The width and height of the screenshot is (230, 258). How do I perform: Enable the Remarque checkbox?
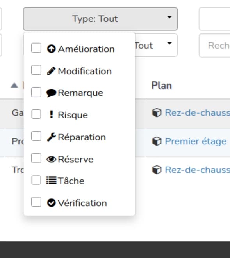(x=36, y=92)
